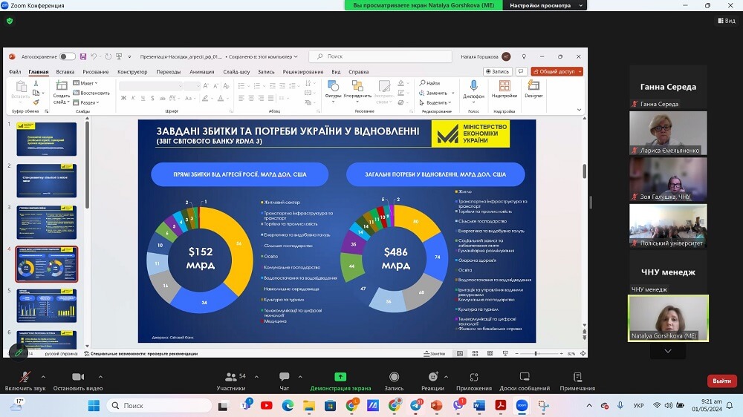The width and height of the screenshot is (743, 417).
Task: Open the Настройки просмотра dropdown
Action: tap(545, 5)
